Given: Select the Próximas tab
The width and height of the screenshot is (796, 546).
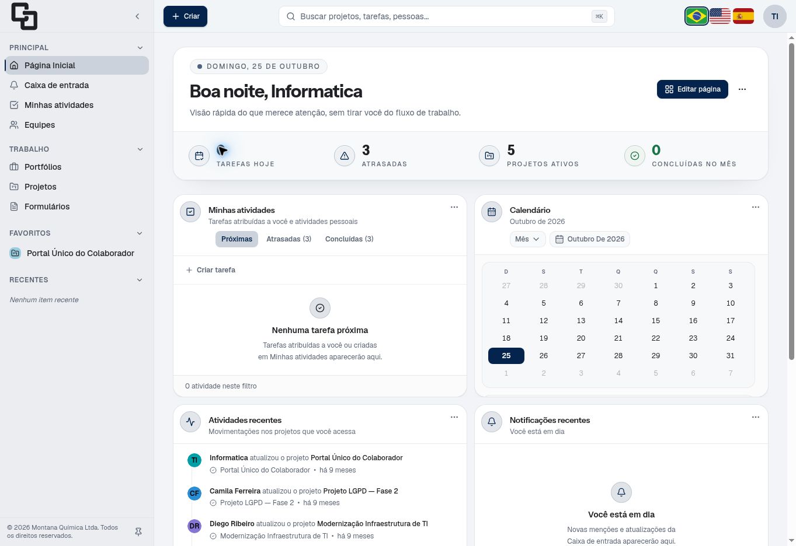Looking at the screenshot, I should point(237,239).
